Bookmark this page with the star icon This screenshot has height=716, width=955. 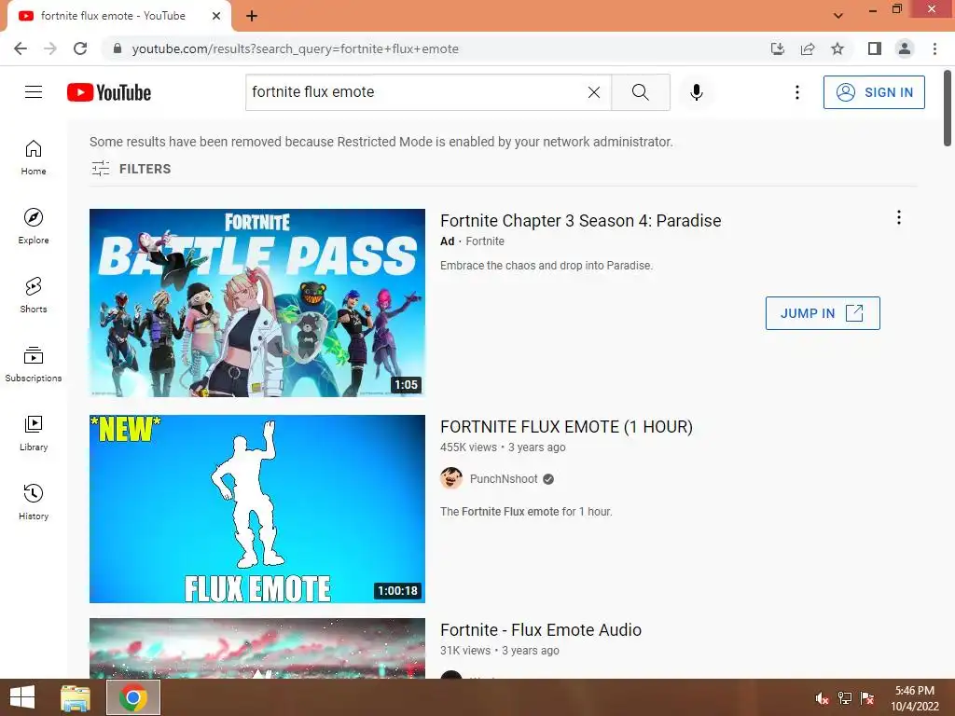[837, 48]
